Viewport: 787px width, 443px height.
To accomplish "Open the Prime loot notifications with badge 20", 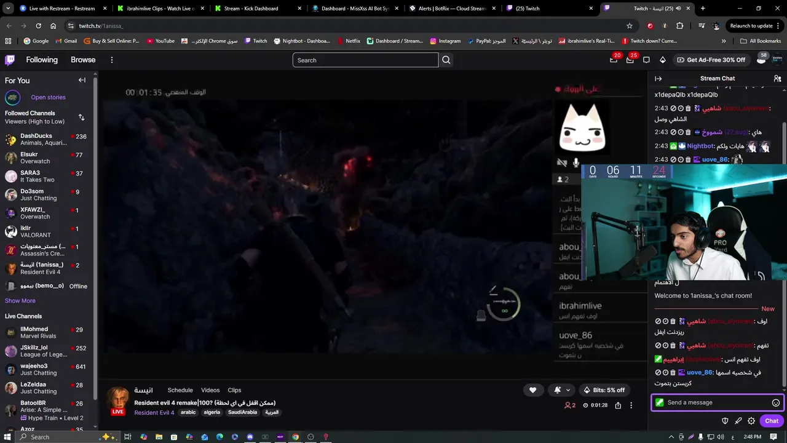I will pos(614,60).
